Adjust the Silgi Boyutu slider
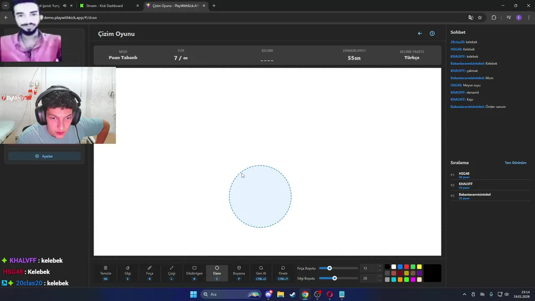 coord(338,278)
